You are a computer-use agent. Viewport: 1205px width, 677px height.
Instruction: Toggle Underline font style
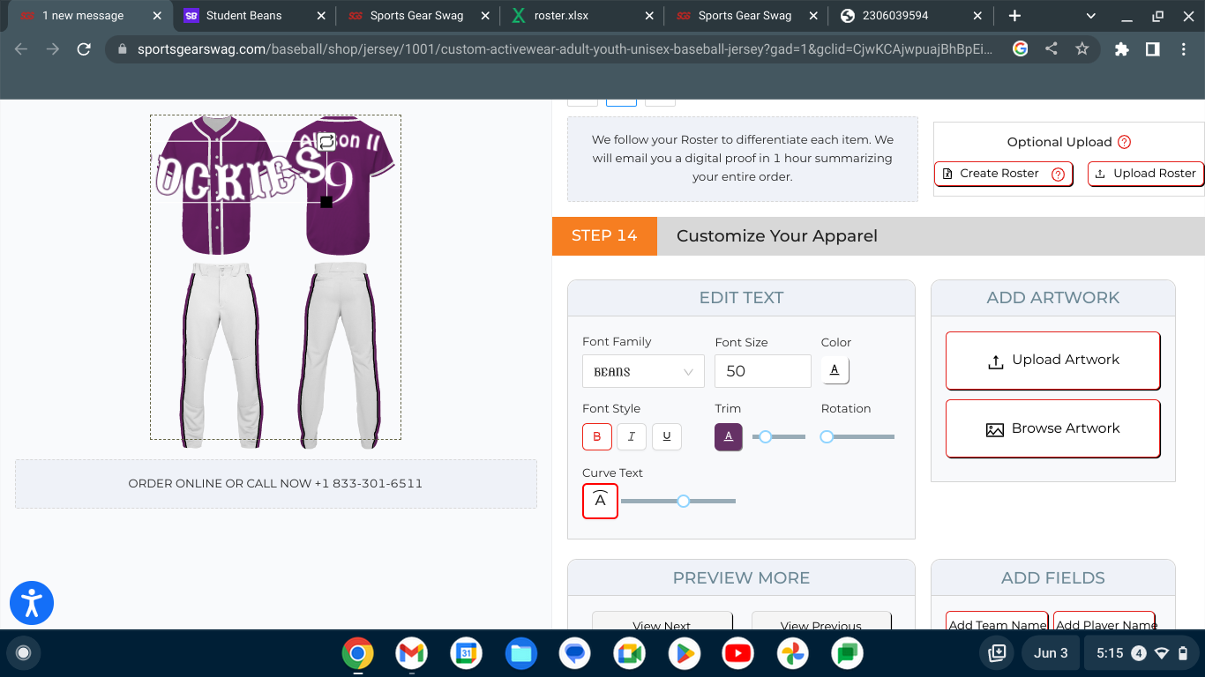[x=666, y=436]
